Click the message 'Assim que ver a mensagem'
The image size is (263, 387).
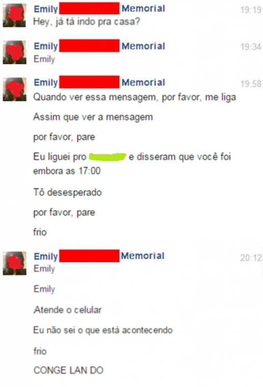(x=93, y=117)
